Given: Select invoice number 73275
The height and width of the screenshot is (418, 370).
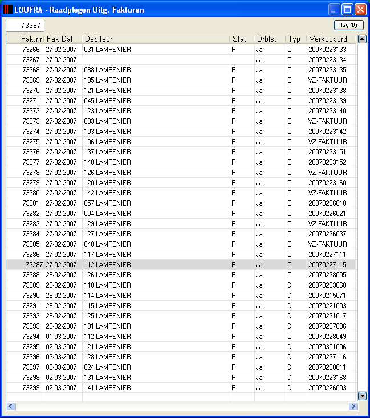Looking at the screenshot, I should 31,142.
